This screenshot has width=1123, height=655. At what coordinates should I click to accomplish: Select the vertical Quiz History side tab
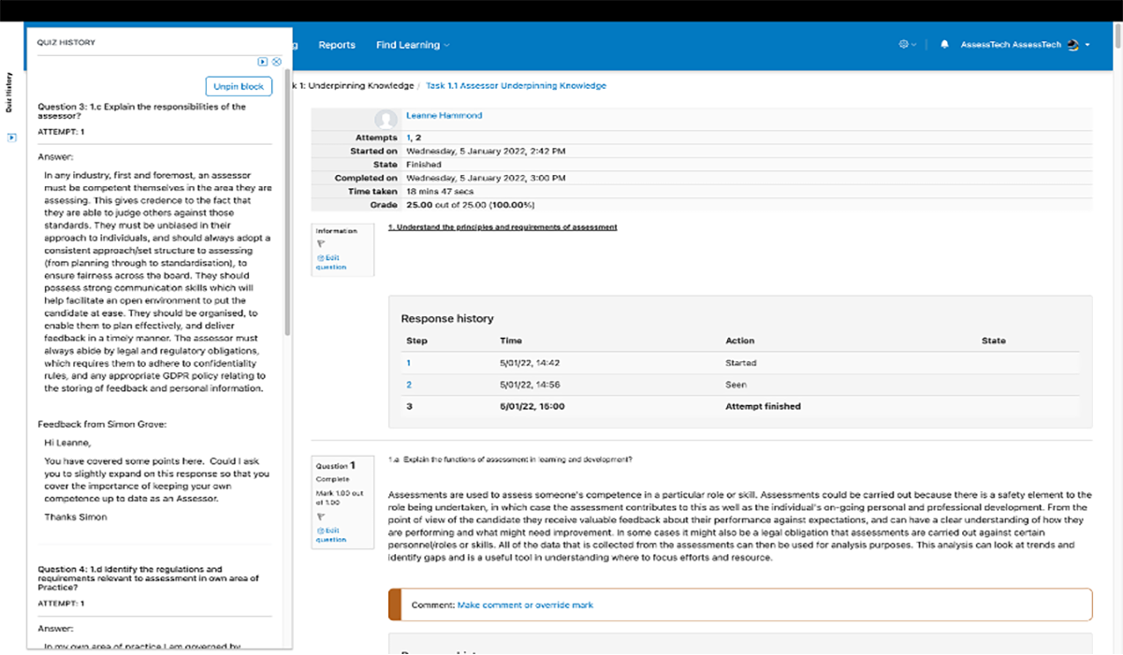10,92
